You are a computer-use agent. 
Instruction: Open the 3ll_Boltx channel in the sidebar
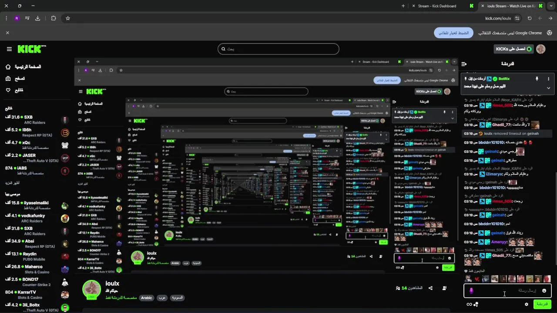pyautogui.click(x=37, y=307)
